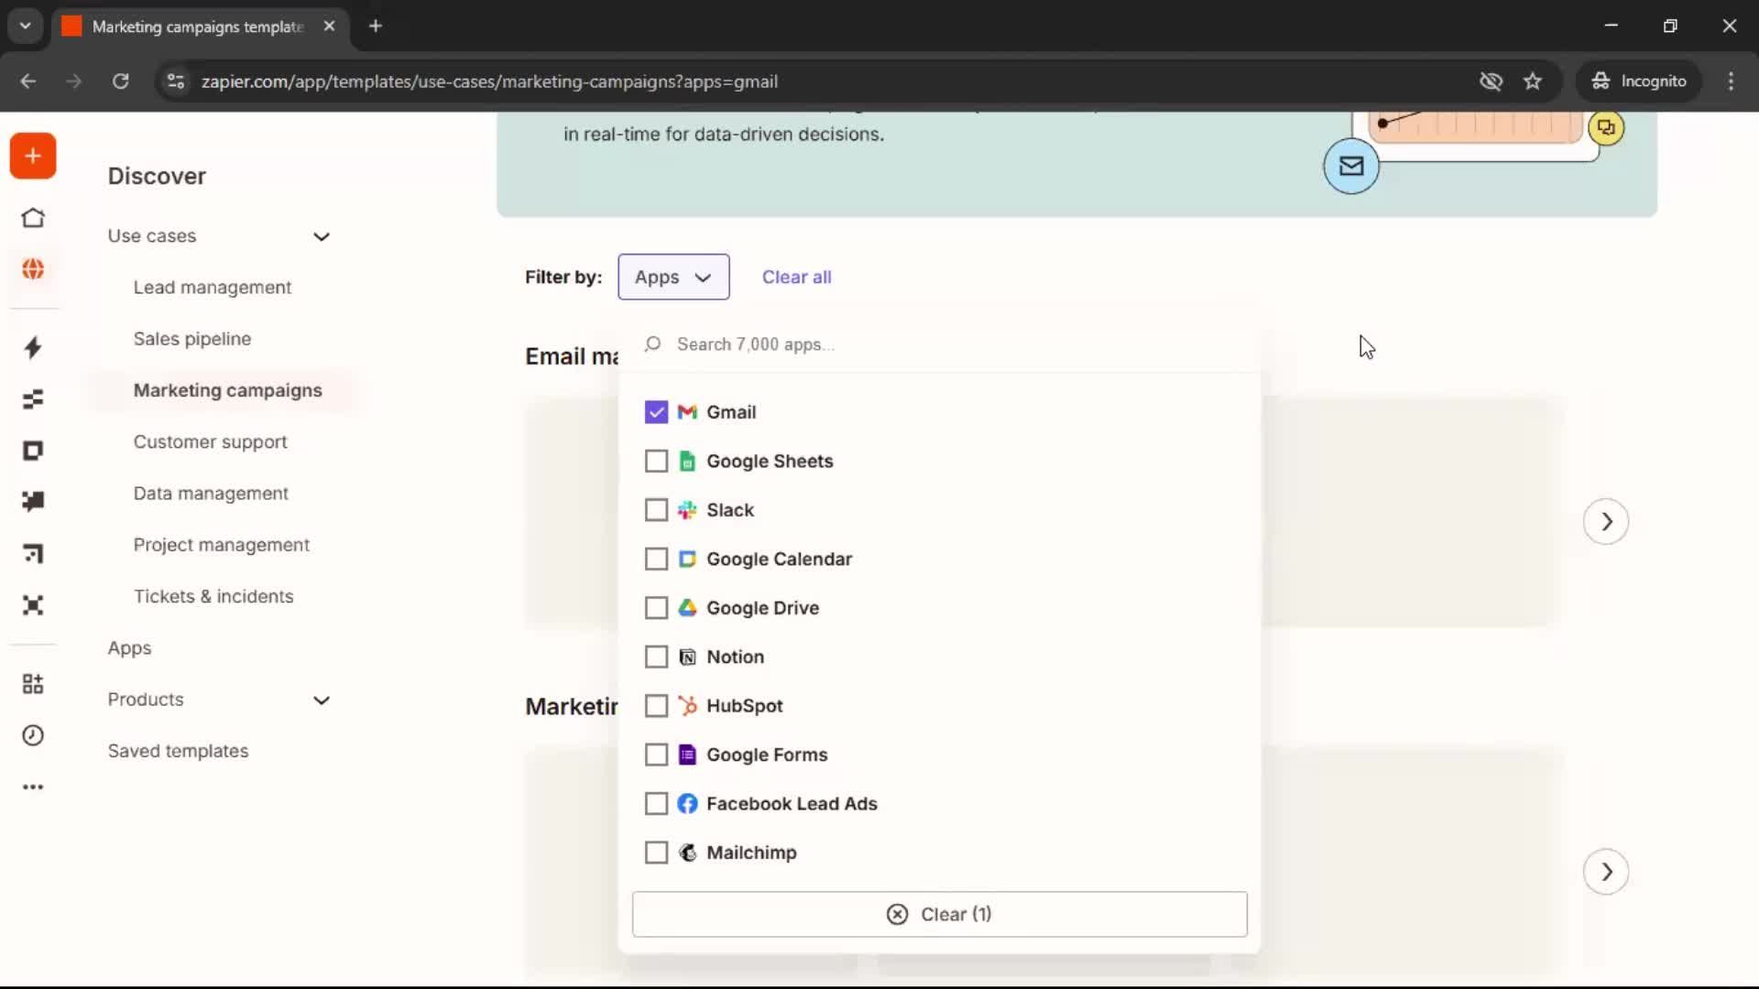Open Project management use case
Image resolution: width=1759 pixels, height=989 pixels.
tap(222, 545)
